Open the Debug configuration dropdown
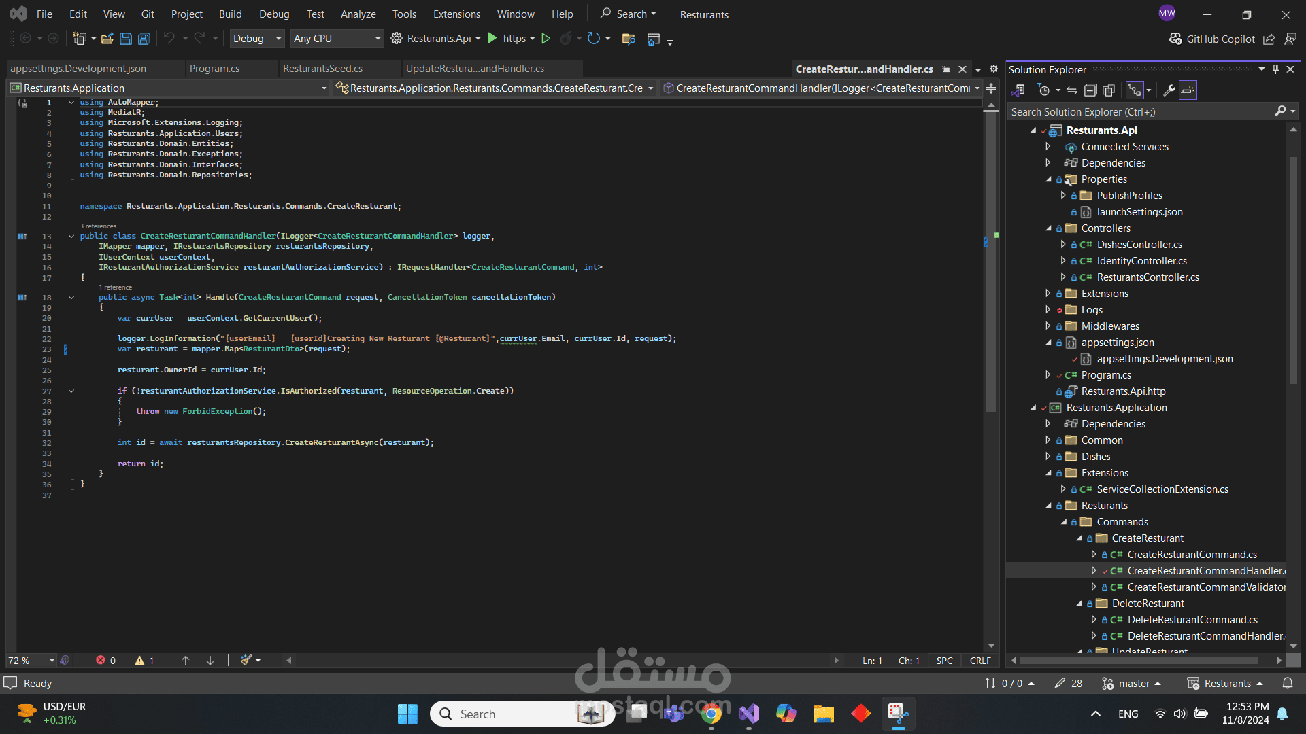Viewport: 1306px width, 734px height. (x=257, y=39)
